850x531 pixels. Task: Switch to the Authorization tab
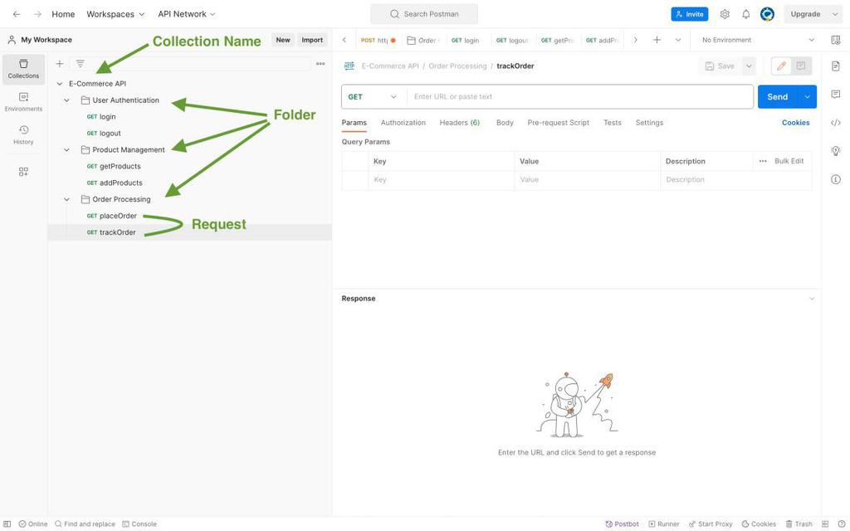[x=403, y=123]
